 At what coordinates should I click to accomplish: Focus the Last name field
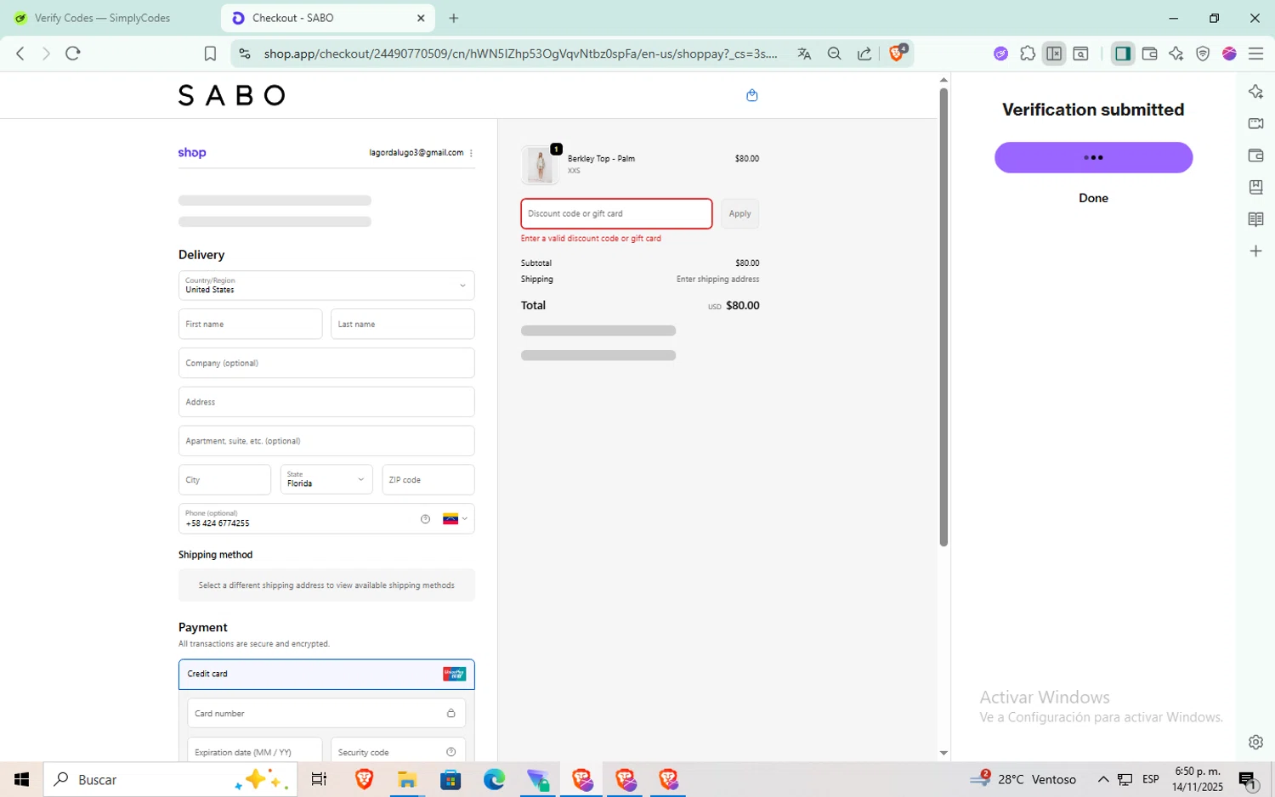(402, 324)
